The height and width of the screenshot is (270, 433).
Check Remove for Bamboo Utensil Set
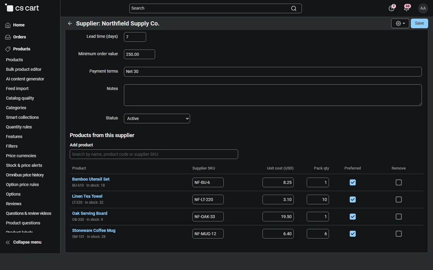[x=399, y=182]
